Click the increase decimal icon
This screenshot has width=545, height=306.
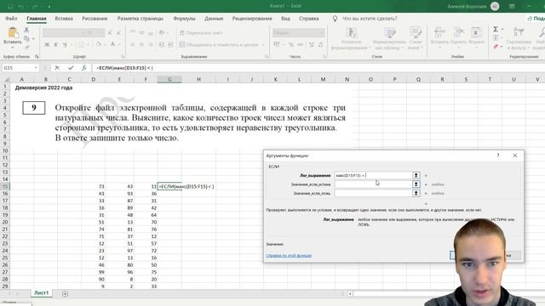(x=312, y=44)
